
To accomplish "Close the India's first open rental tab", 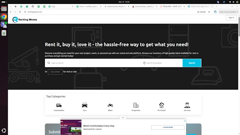I will (x=212, y=6).
